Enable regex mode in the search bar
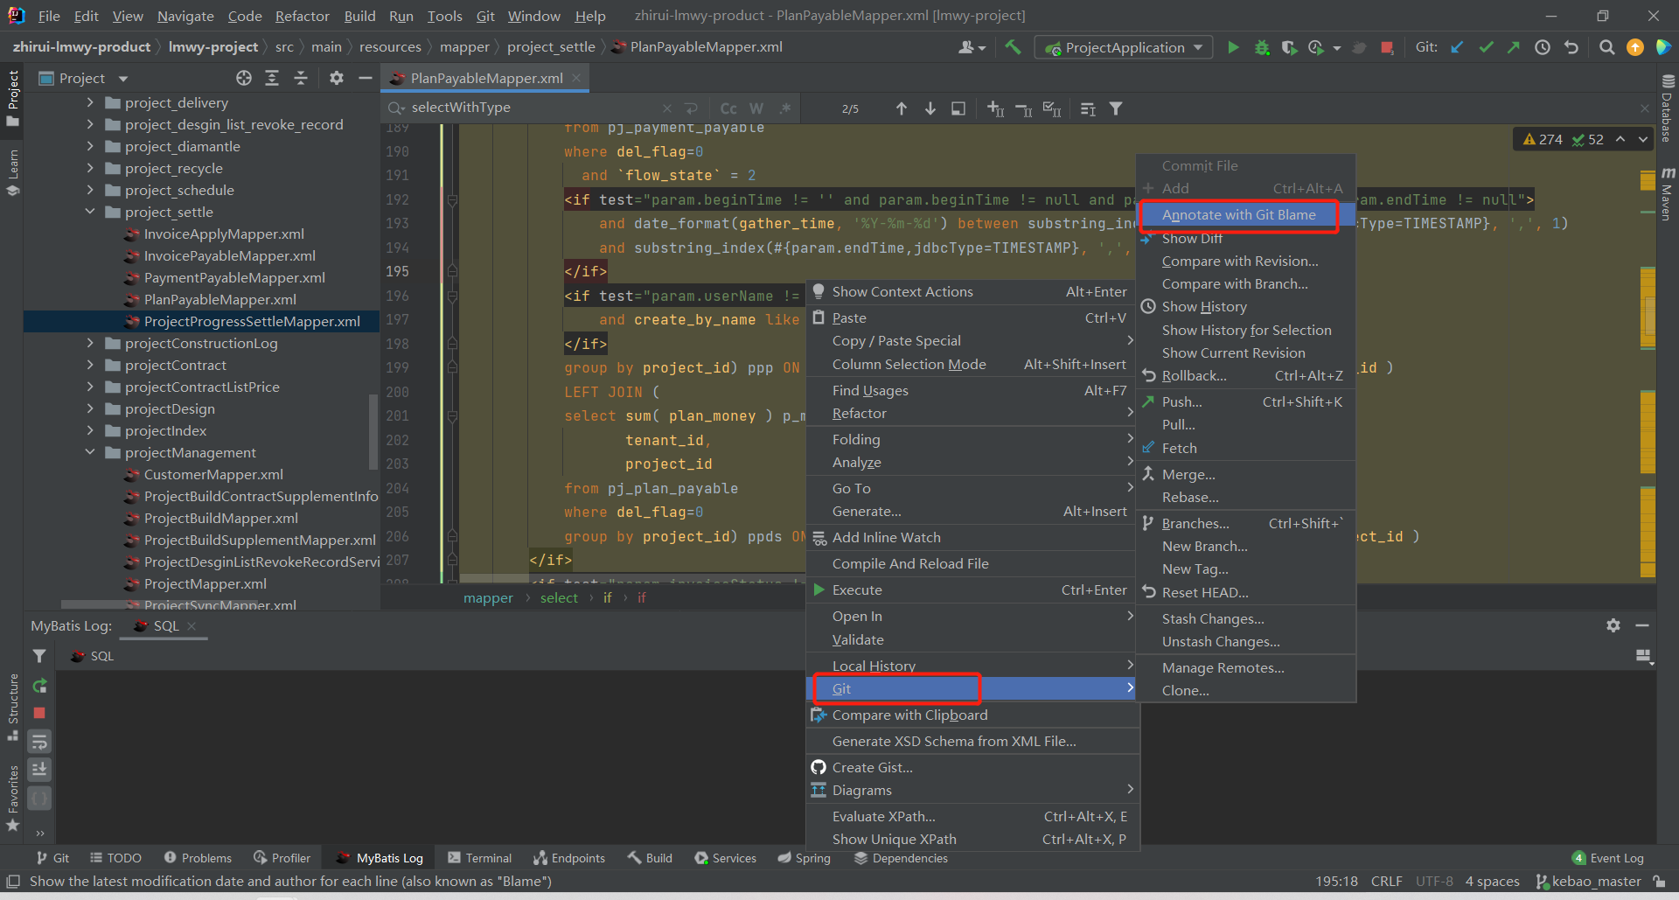 [785, 108]
